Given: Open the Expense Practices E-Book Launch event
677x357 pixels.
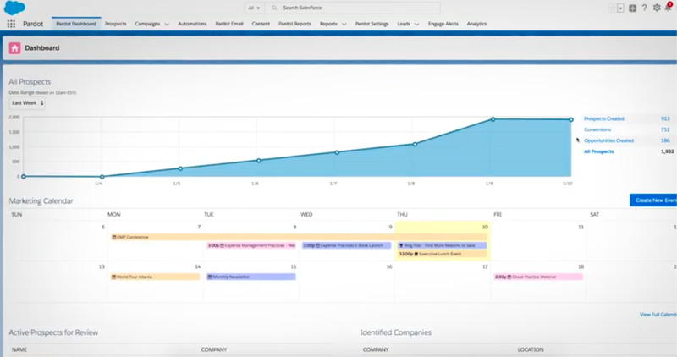Looking at the screenshot, I should coord(347,245).
